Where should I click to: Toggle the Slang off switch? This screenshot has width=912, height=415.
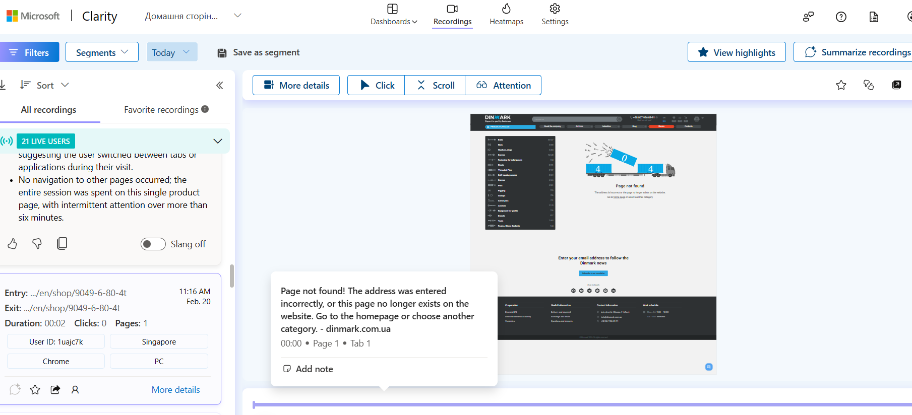[x=153, y=244]
